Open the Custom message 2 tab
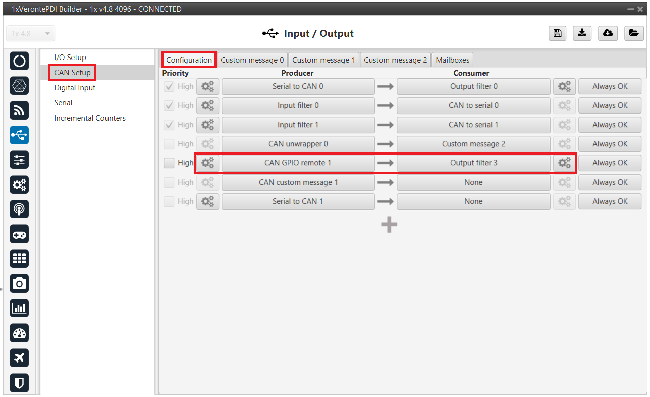This screenshot has height=397, width=650. click(396, 60)
